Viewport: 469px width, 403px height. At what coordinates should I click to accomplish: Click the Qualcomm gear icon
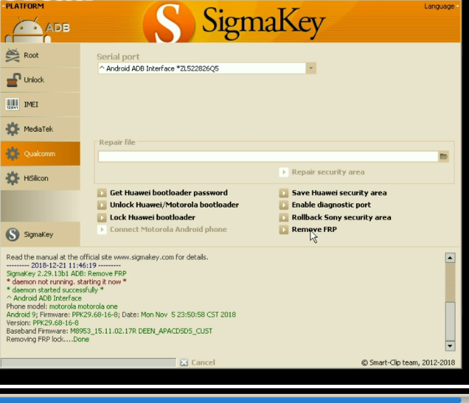click(13, 153)
